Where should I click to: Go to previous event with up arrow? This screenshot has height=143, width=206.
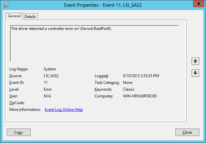195,61
